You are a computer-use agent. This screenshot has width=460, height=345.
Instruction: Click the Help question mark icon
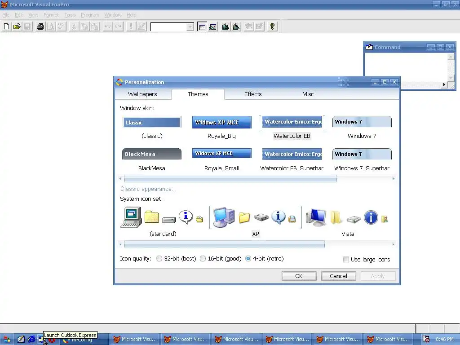tap(272, 27)
